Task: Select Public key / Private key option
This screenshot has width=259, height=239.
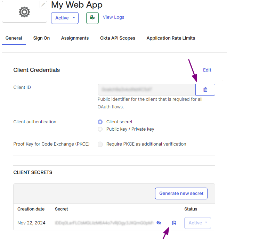Action: (100, 129)
